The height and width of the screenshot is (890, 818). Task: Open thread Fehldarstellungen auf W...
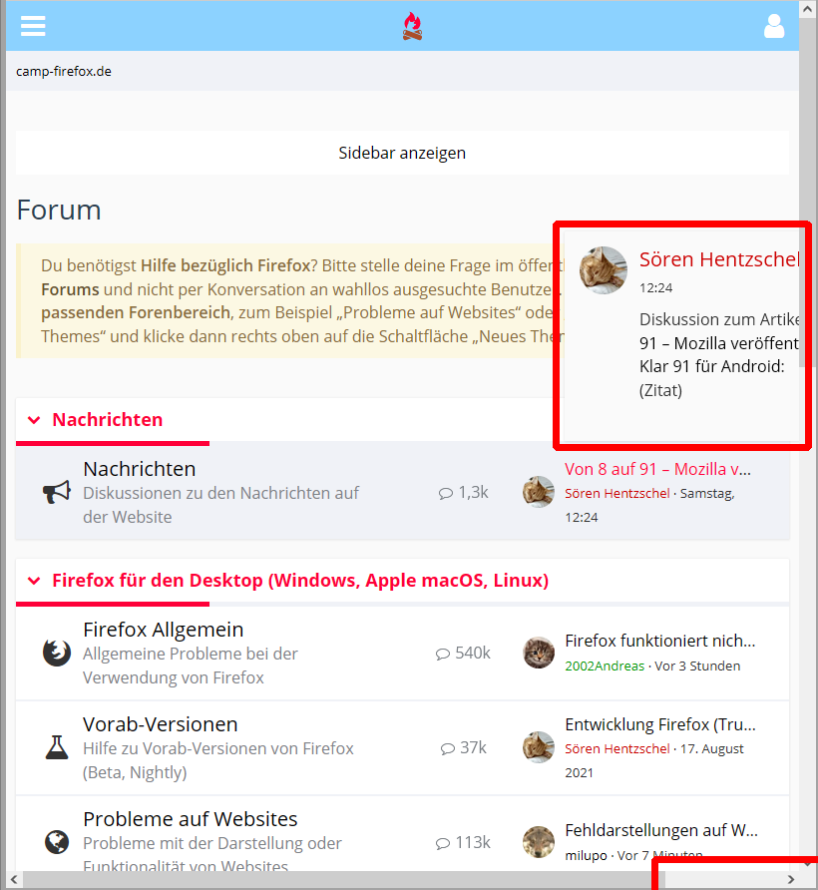pos(660,830)
